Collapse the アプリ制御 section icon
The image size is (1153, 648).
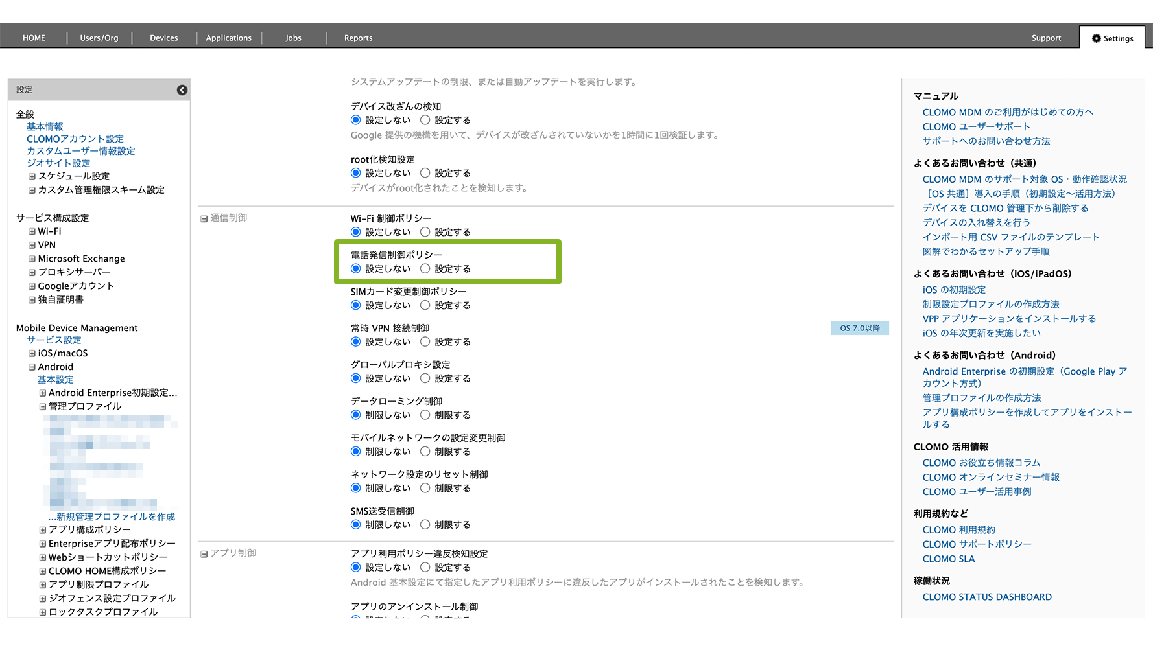204,554
